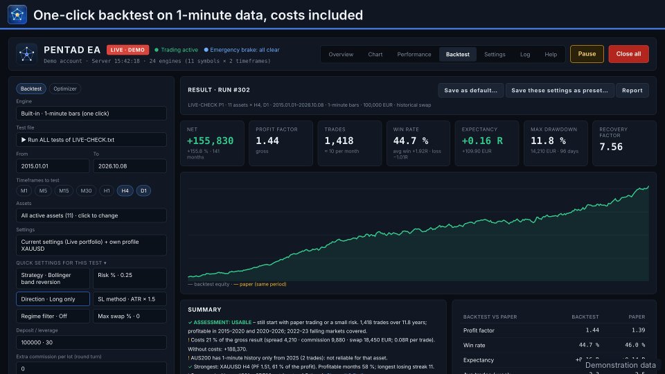The width and height of the screenshot is (665, 374).
Task: Click the Trades 1,418 card
Action: (x=349, y=143)
